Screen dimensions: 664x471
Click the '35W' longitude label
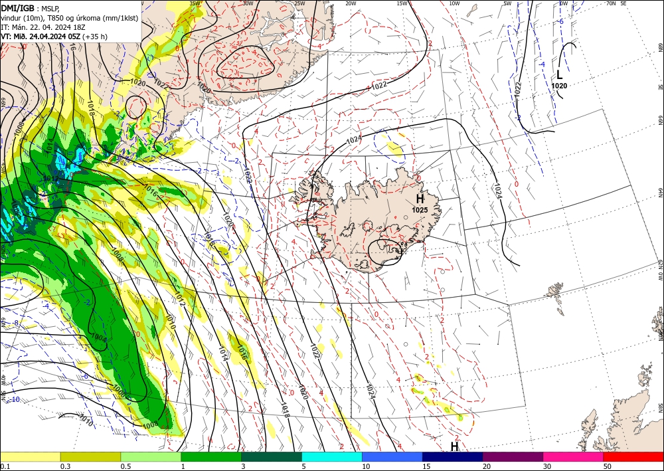[x=195, y=3]
